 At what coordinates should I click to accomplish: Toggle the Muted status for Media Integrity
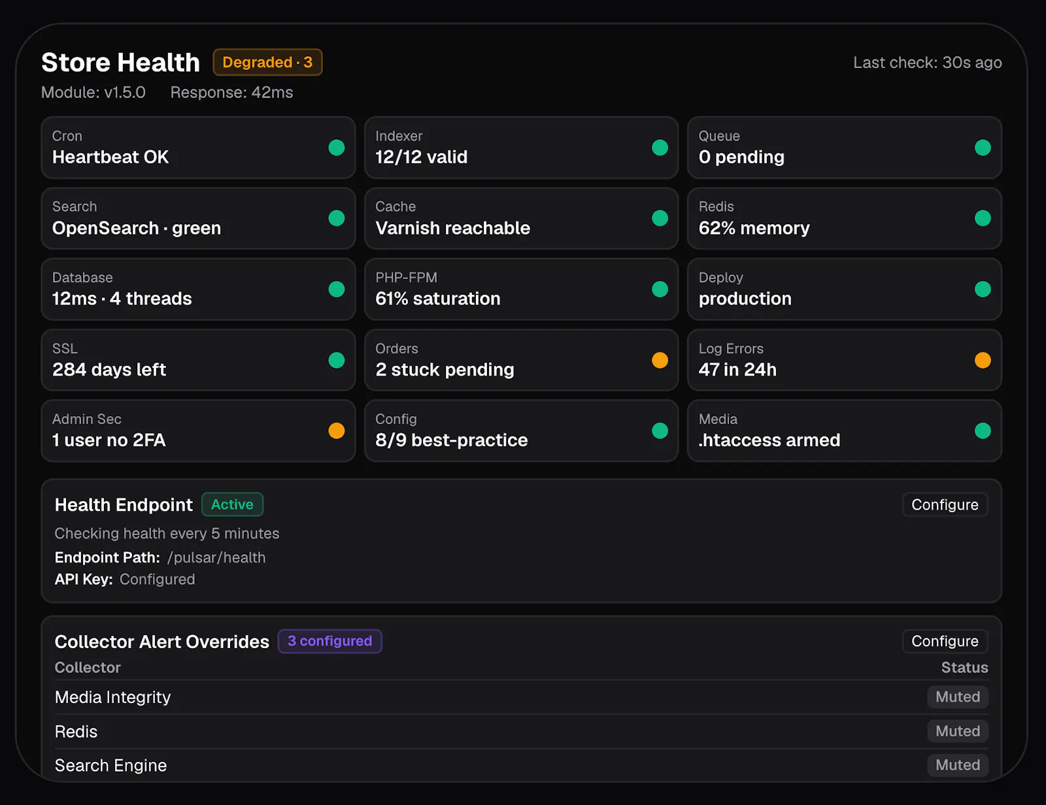[x=957, y=697]
